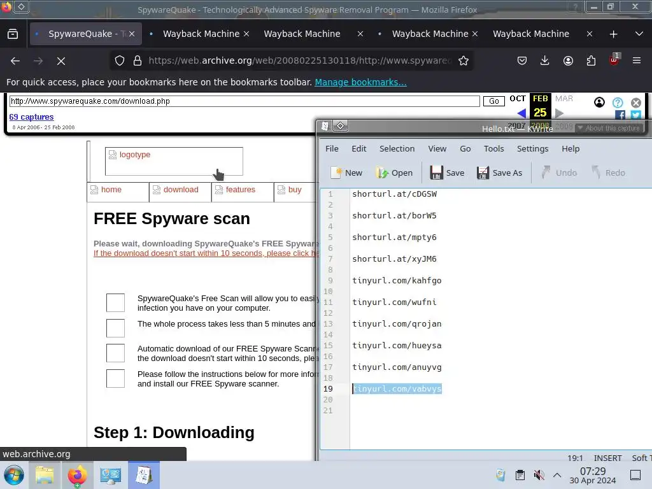Open a new tab with plus icon
This screenshot has width=652, height=489.
(x=613, y=34)
